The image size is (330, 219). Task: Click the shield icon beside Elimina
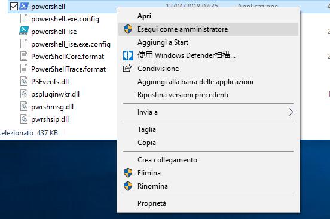[x=128, y=173]
